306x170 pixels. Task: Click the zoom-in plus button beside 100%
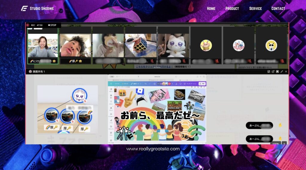(x=284, y=143)
